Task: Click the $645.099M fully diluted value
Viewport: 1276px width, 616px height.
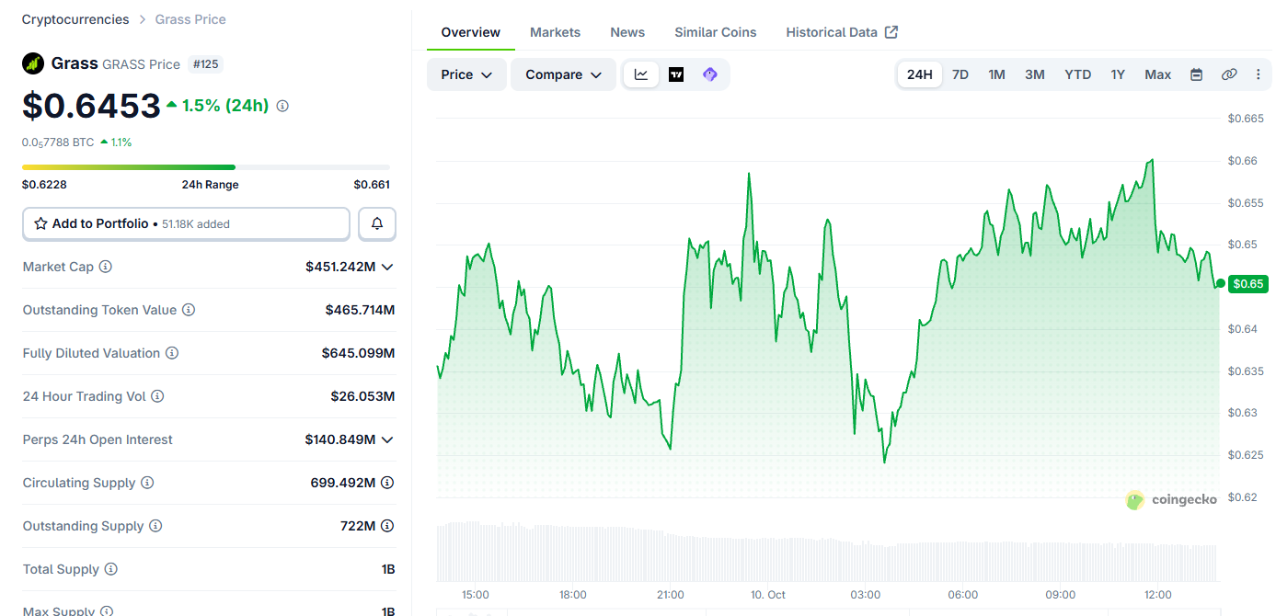Action: pyautogui.click(x=358, y=353)
